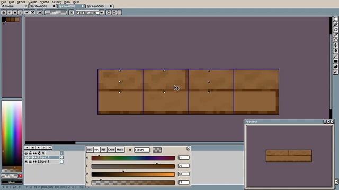Go to first frame in timeline

coord(27,148)
